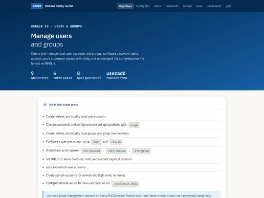Open the Cheat sheet nav link

click(214, 6)
